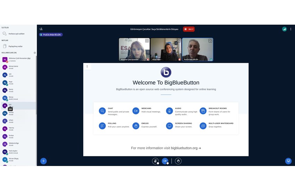This screenshot has height=191, width=295.
Task: Toggle microphone mute button
Action: tap(155, 161)
